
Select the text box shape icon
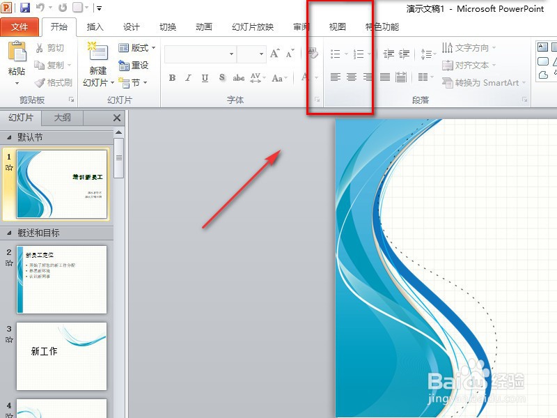(x=542, y=47)
